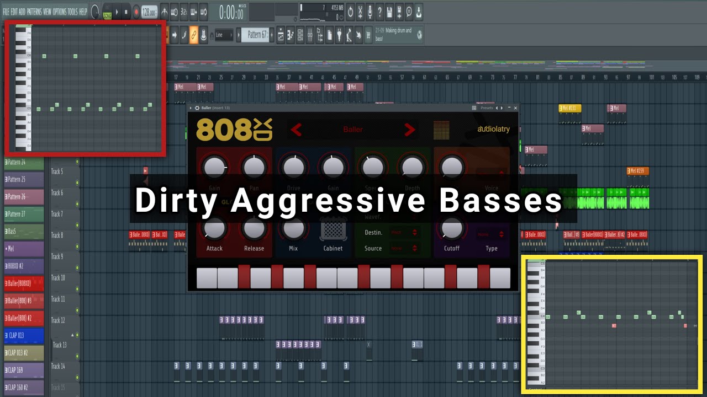Open the Pattern 67 selector
Viewport: 707px width, 397px height.
tap(255, 35)
